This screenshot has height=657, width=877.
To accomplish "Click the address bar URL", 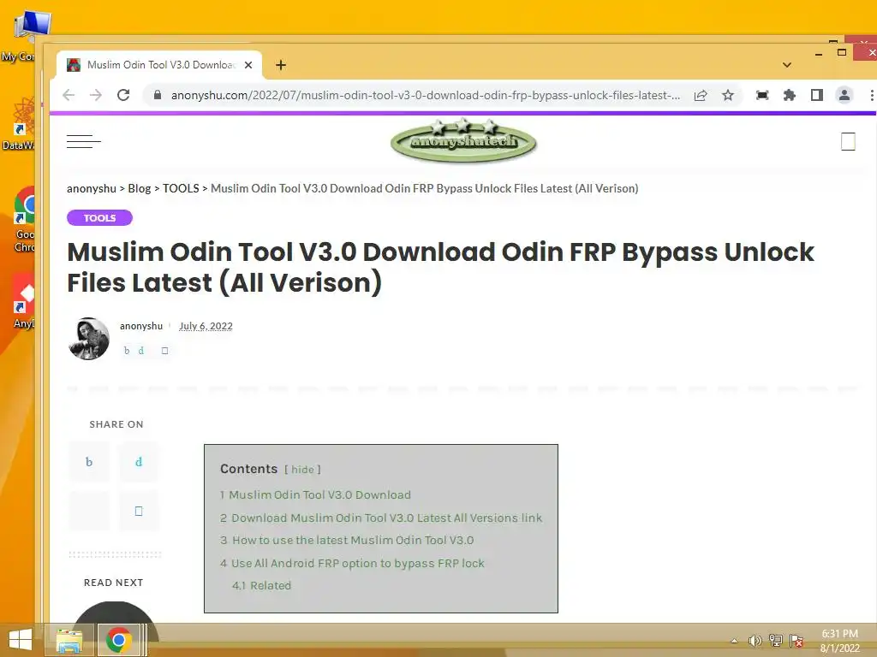I will 425,96.
